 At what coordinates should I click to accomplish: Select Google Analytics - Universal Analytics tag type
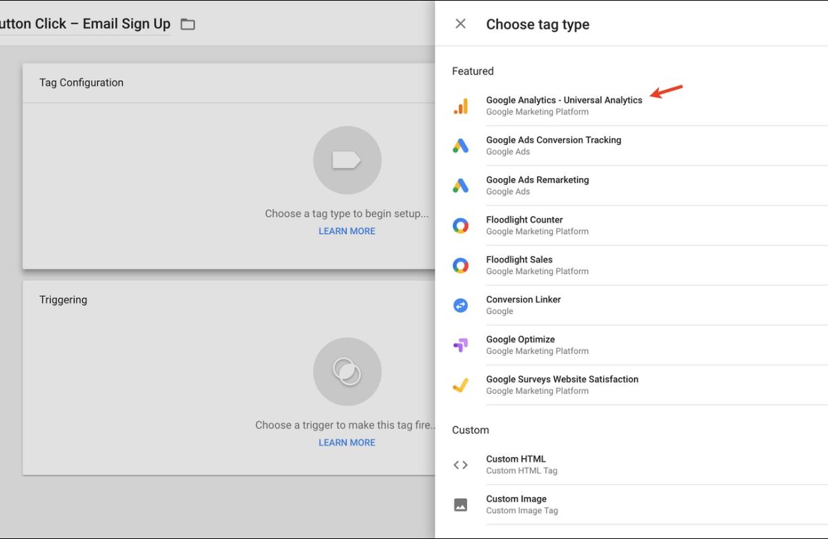point(564,101)
